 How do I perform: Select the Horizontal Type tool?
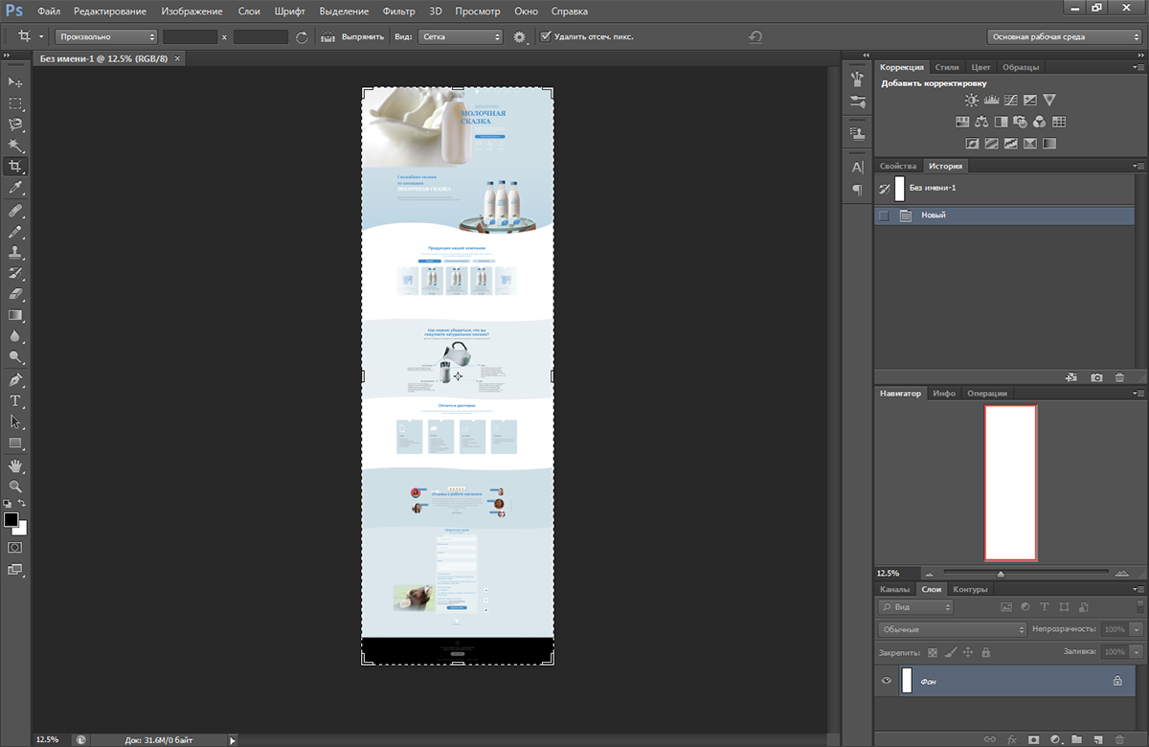click(15, 400)
